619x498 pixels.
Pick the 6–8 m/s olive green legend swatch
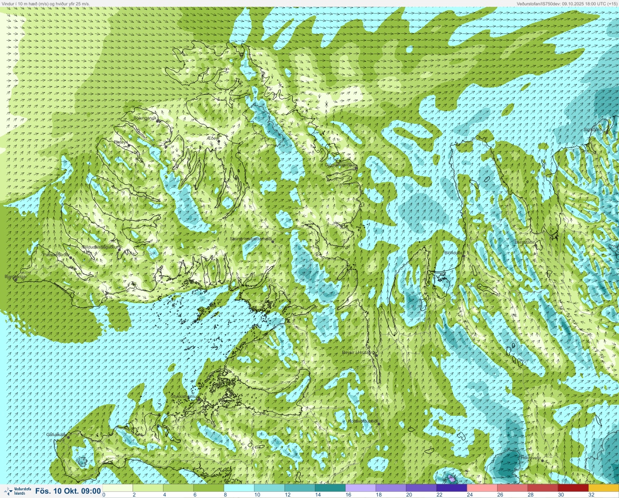tap(209, 488)
